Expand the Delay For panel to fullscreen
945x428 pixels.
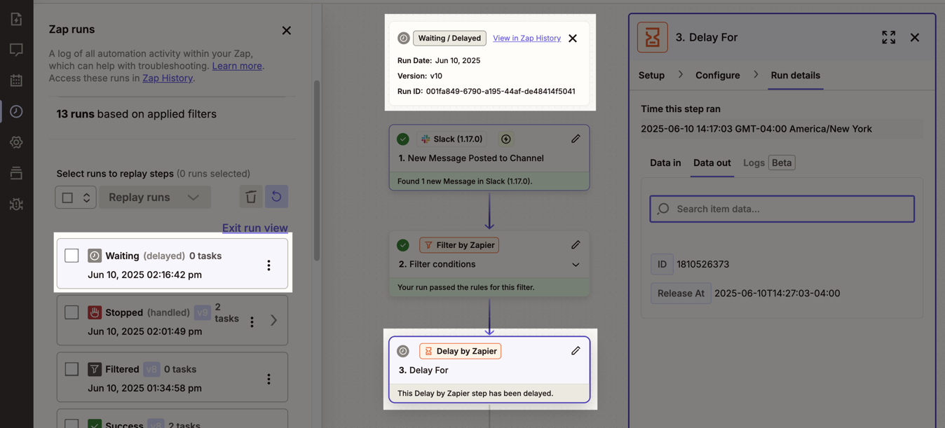(x=889, y=37)
